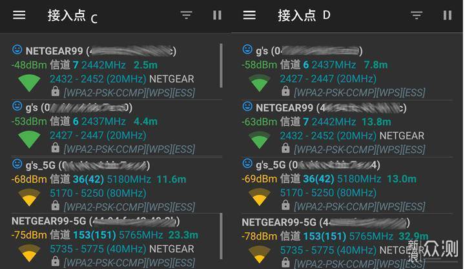Click smiley icon beside g's in panel C

click(17, 106)
